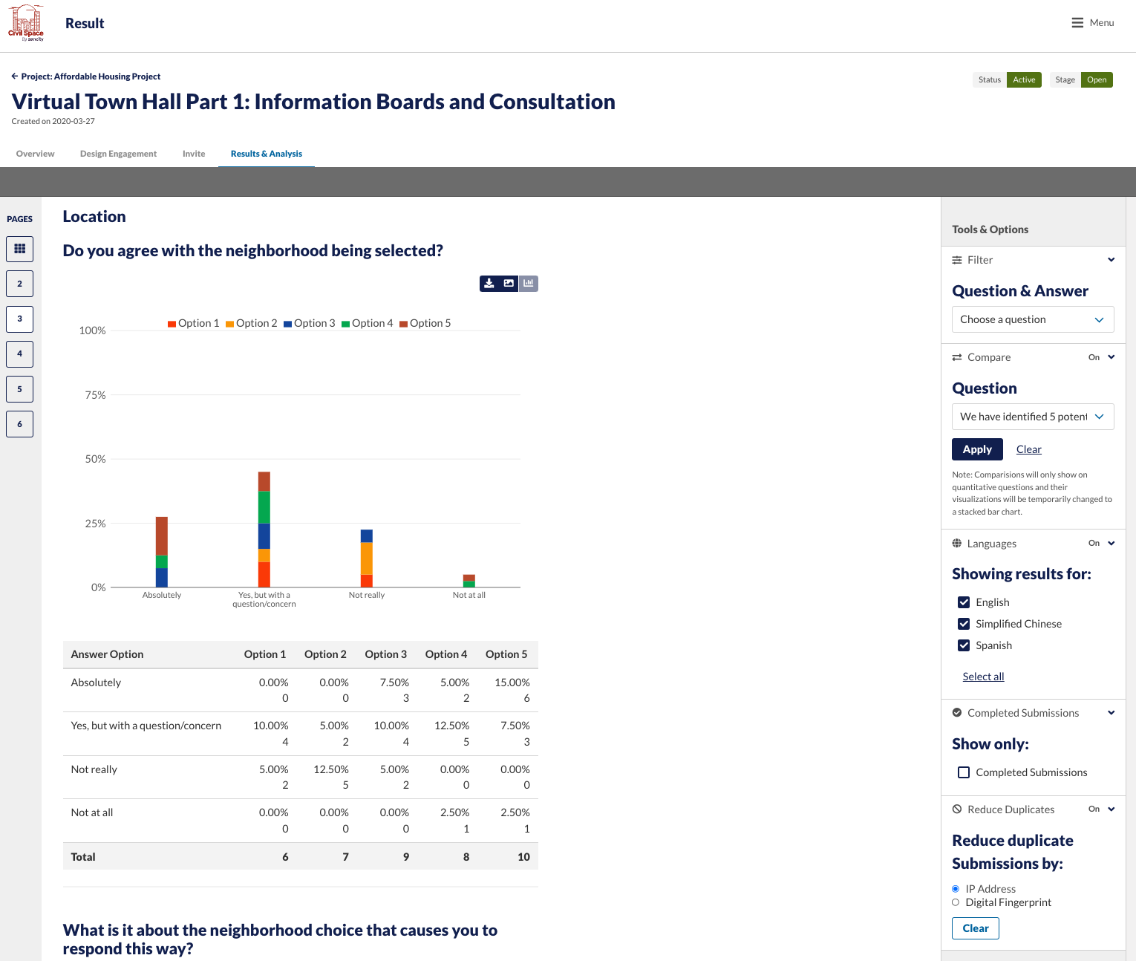Click the 'Yes, but with a question/concern' bar

(264, 530)
